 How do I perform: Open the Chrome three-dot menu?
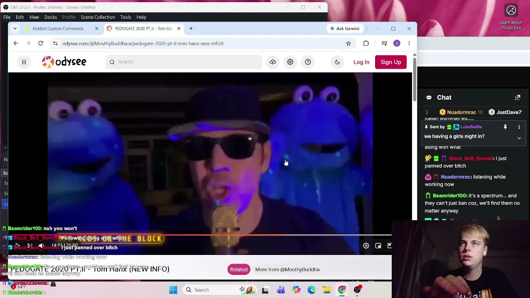coord(409,43)
